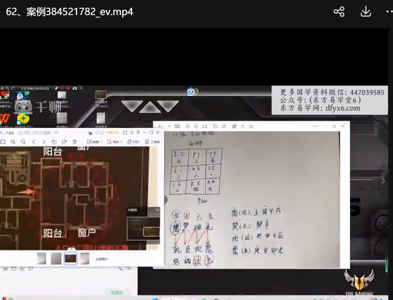The height and width of the screenshot is (300, 393).
Task: Delete the image using the trash icon
Action: coord(74,142)
